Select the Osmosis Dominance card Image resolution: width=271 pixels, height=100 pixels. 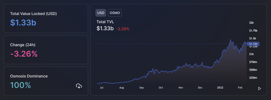pyautogui.click(x=46, y=81)
